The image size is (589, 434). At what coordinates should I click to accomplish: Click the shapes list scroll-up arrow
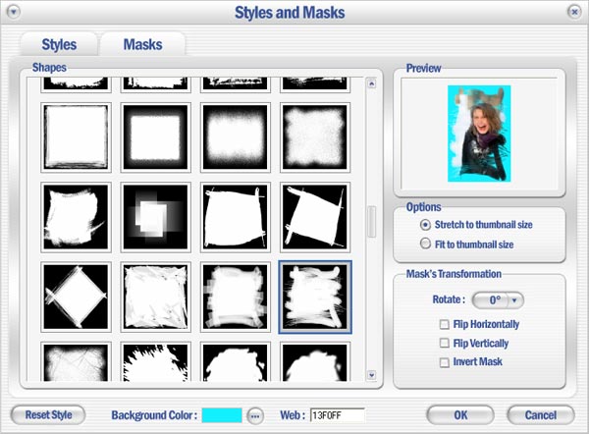tap(371, 83)
